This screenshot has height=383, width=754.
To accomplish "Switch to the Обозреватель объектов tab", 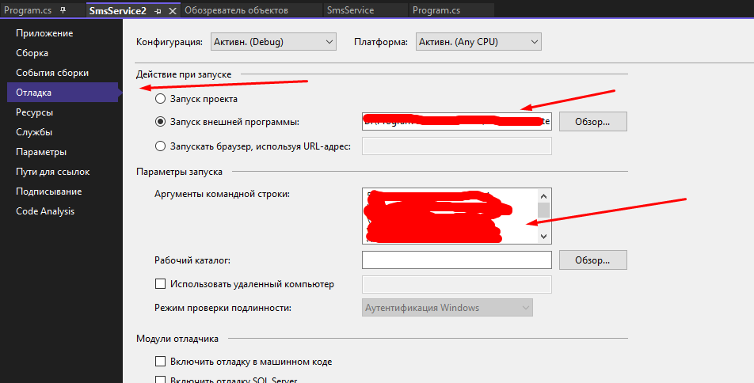I will [236, 10].
